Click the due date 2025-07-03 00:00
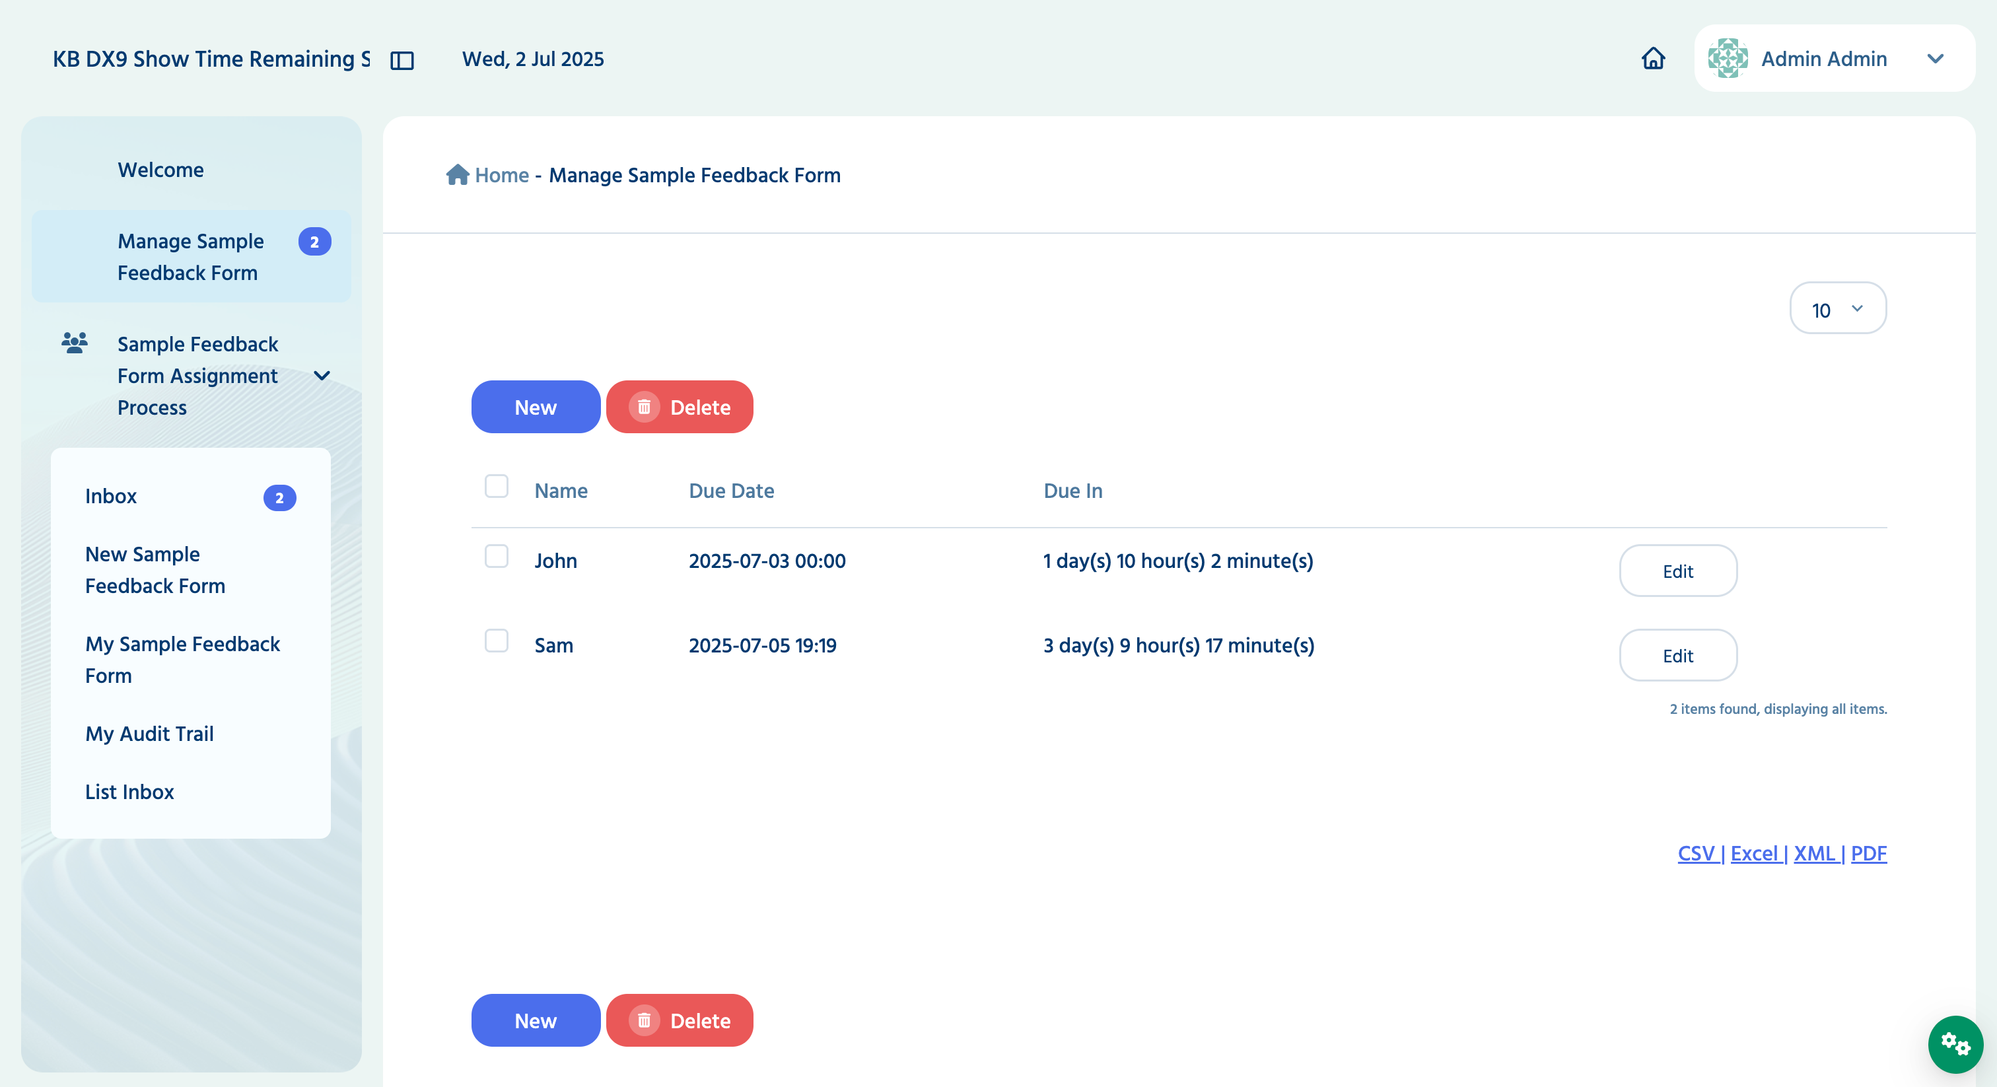1997x1087 pixels. pos(767,561)
